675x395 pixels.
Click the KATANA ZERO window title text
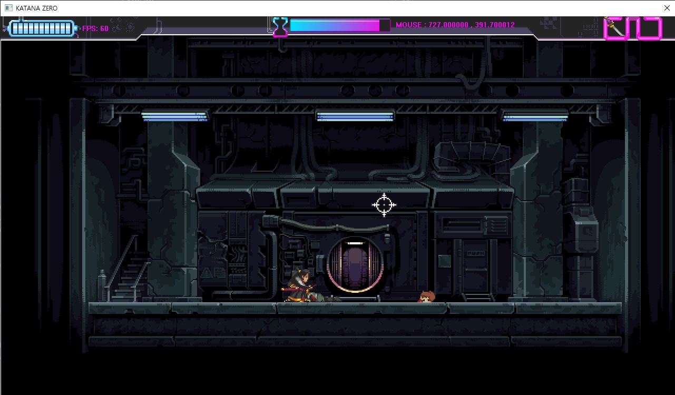(37, 8)
